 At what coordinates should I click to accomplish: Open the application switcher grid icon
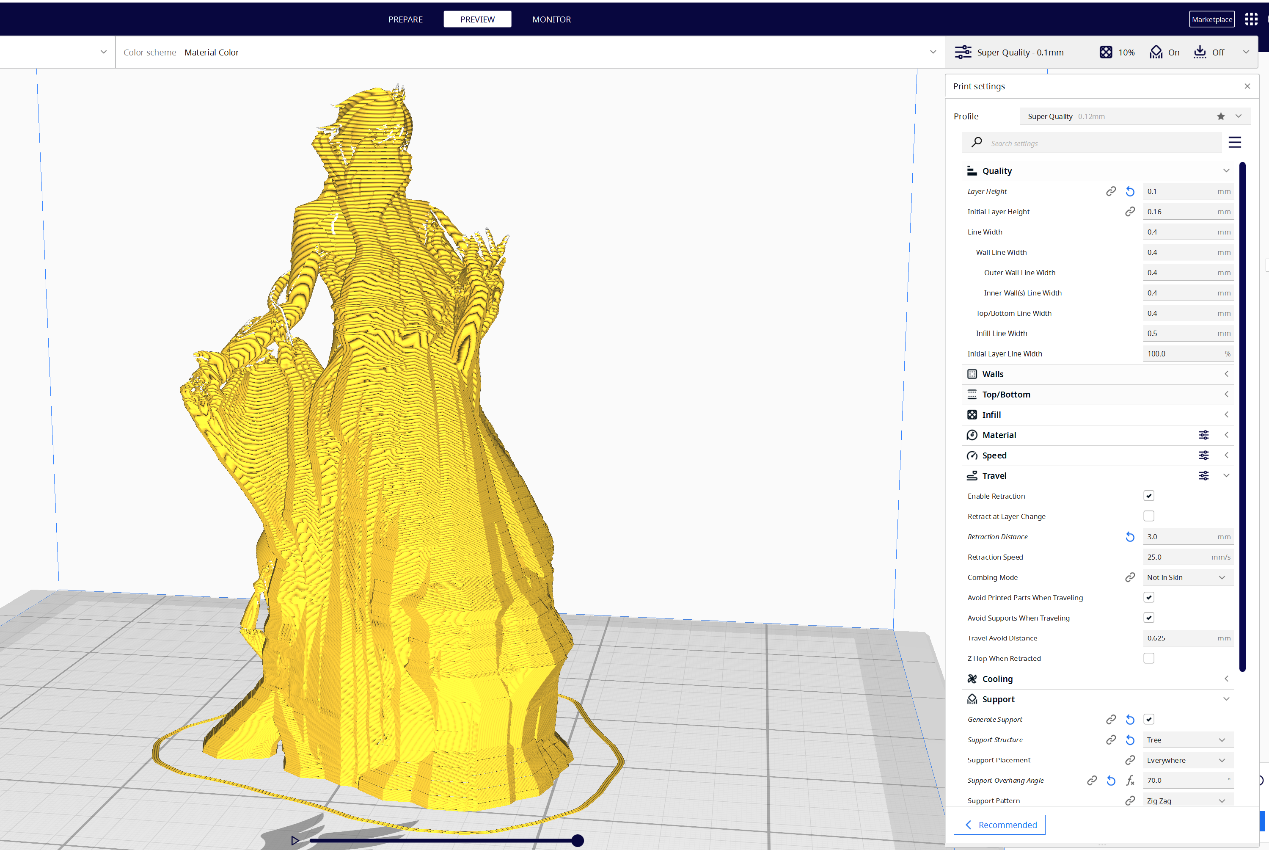point(1251,19)
